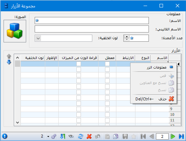
Task: Click the blue info icon in status bar
Action: [5, 136]
